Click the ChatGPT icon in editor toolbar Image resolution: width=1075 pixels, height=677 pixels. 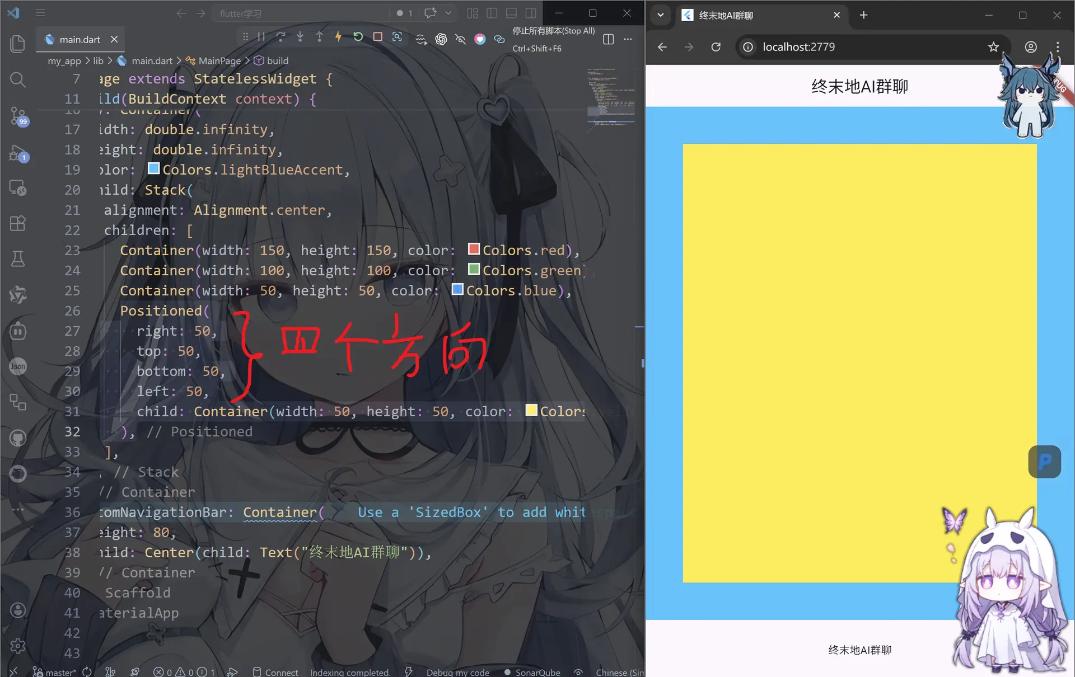tap(441, 39)
